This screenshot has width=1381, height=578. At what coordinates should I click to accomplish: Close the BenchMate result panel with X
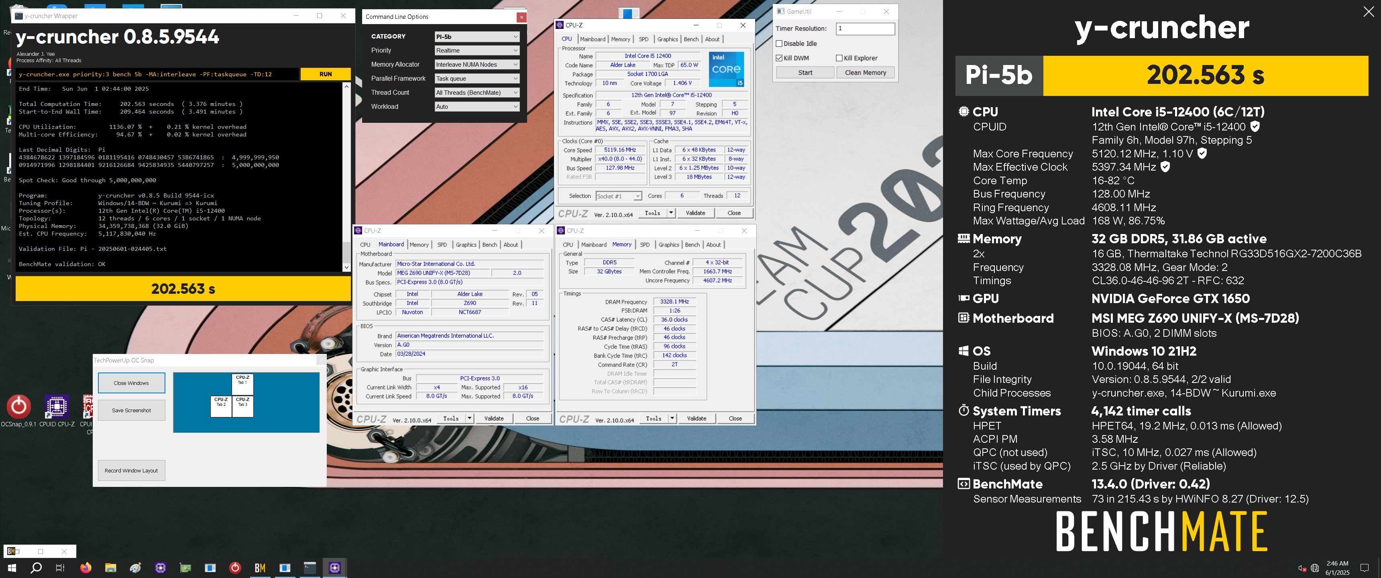pos(1368,12)
